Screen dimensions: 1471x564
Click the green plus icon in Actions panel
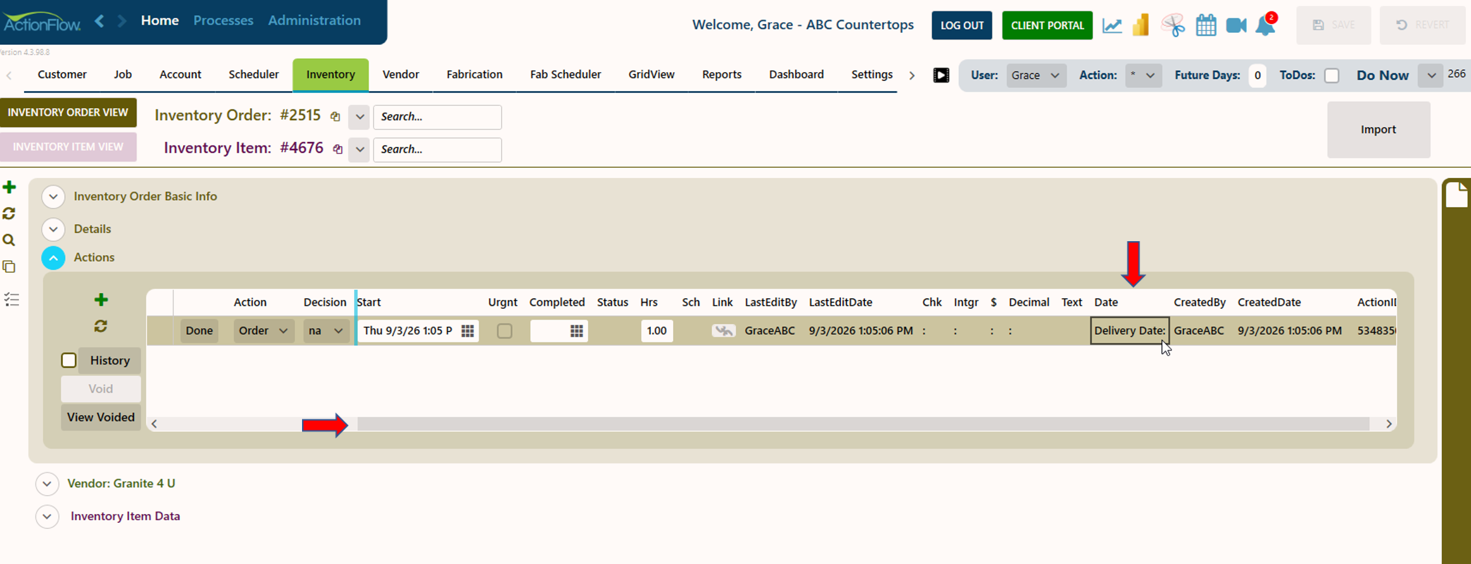101,299
